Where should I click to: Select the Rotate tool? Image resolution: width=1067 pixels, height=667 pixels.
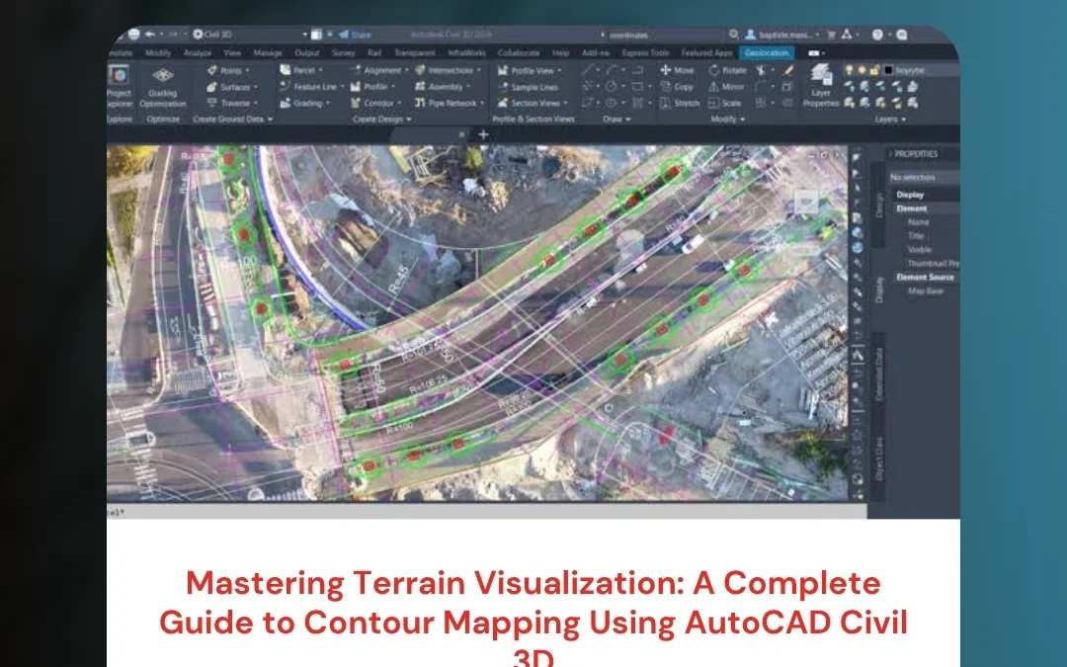727,70
